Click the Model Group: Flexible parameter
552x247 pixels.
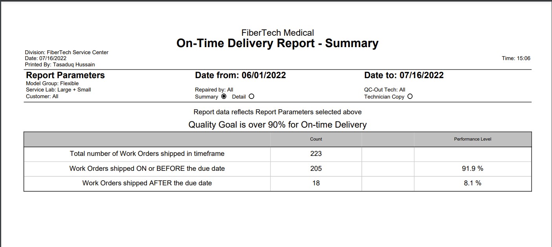click(x=52, y=83)
